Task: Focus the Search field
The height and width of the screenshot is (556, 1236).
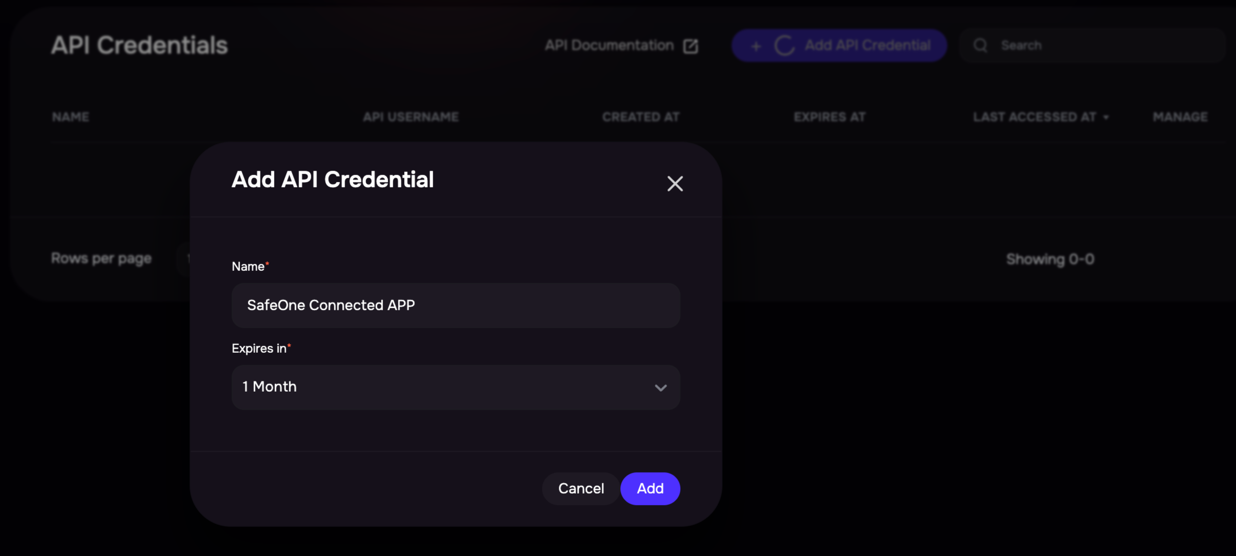Action: pos(1092,46)
